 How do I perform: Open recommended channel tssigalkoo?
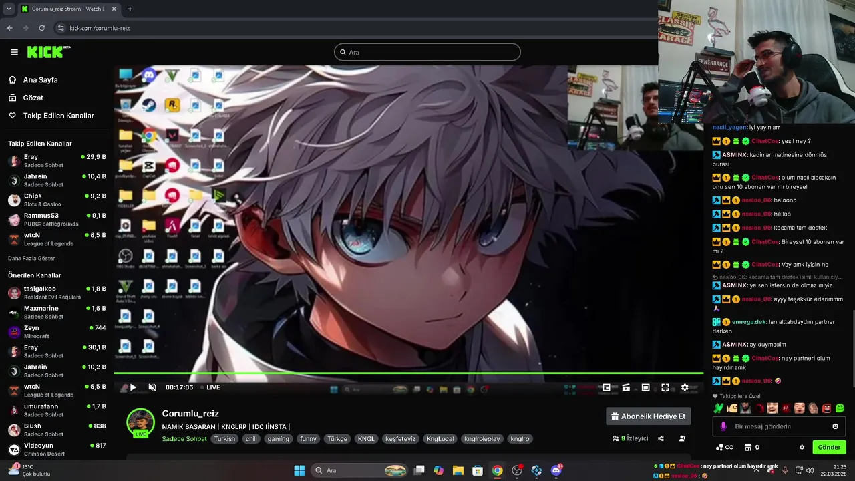[57, 293]
